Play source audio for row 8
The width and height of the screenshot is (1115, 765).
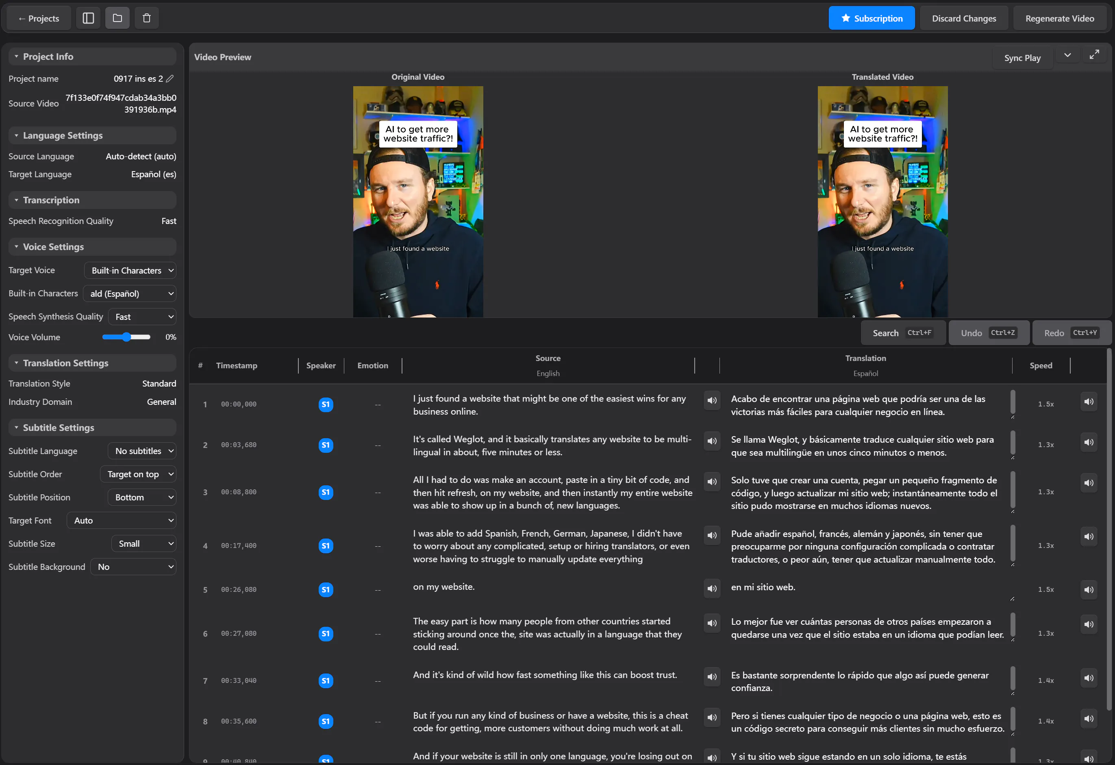[x=712, y=717]
